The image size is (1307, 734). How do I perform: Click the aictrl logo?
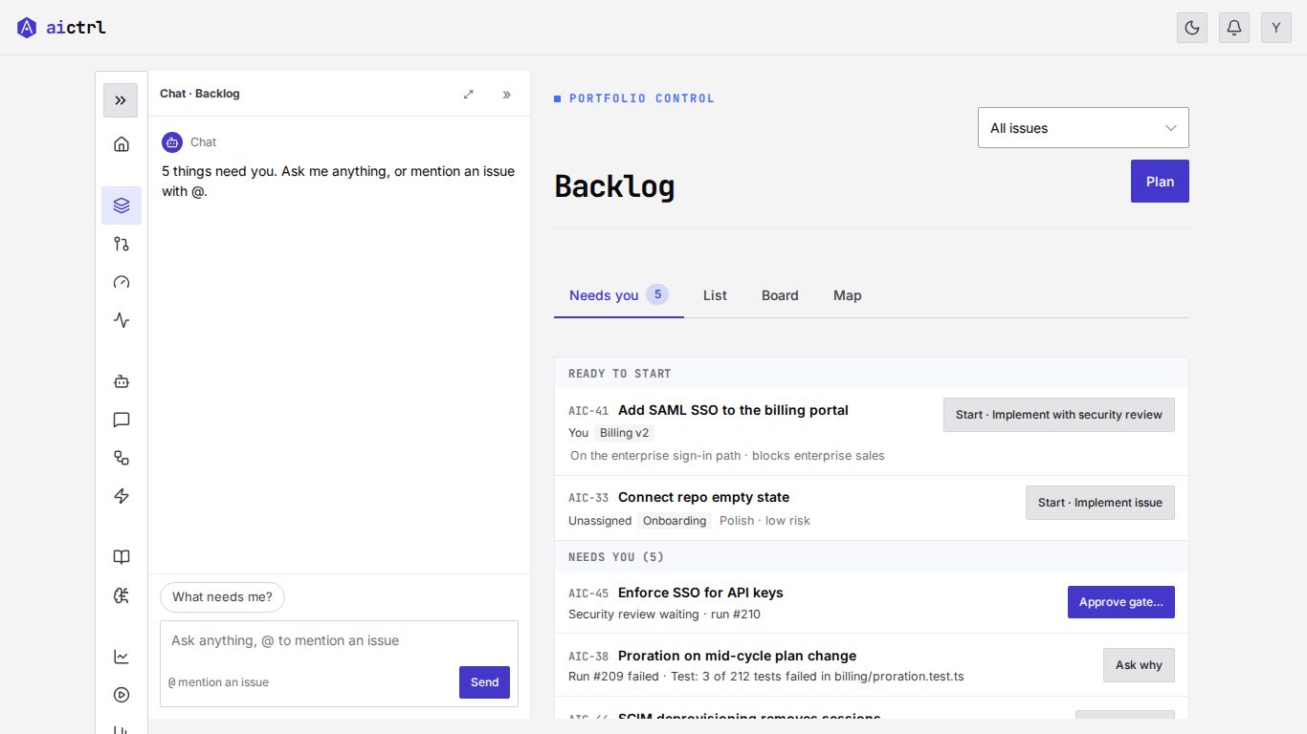(x=61, y=28)
